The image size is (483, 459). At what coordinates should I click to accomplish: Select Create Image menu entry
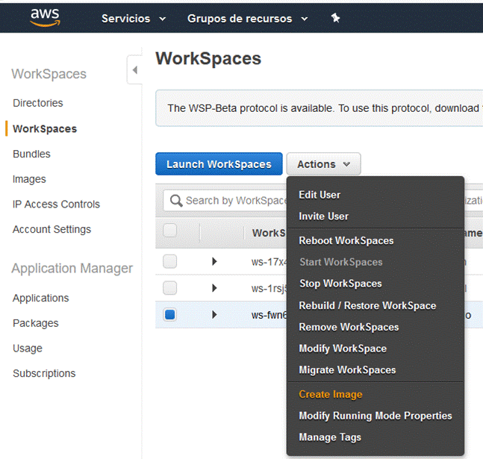tap(331, 394)
